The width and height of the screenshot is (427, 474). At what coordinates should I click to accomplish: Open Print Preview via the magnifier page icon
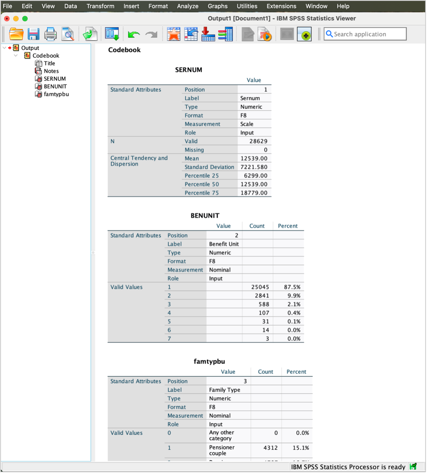[68, 34]
